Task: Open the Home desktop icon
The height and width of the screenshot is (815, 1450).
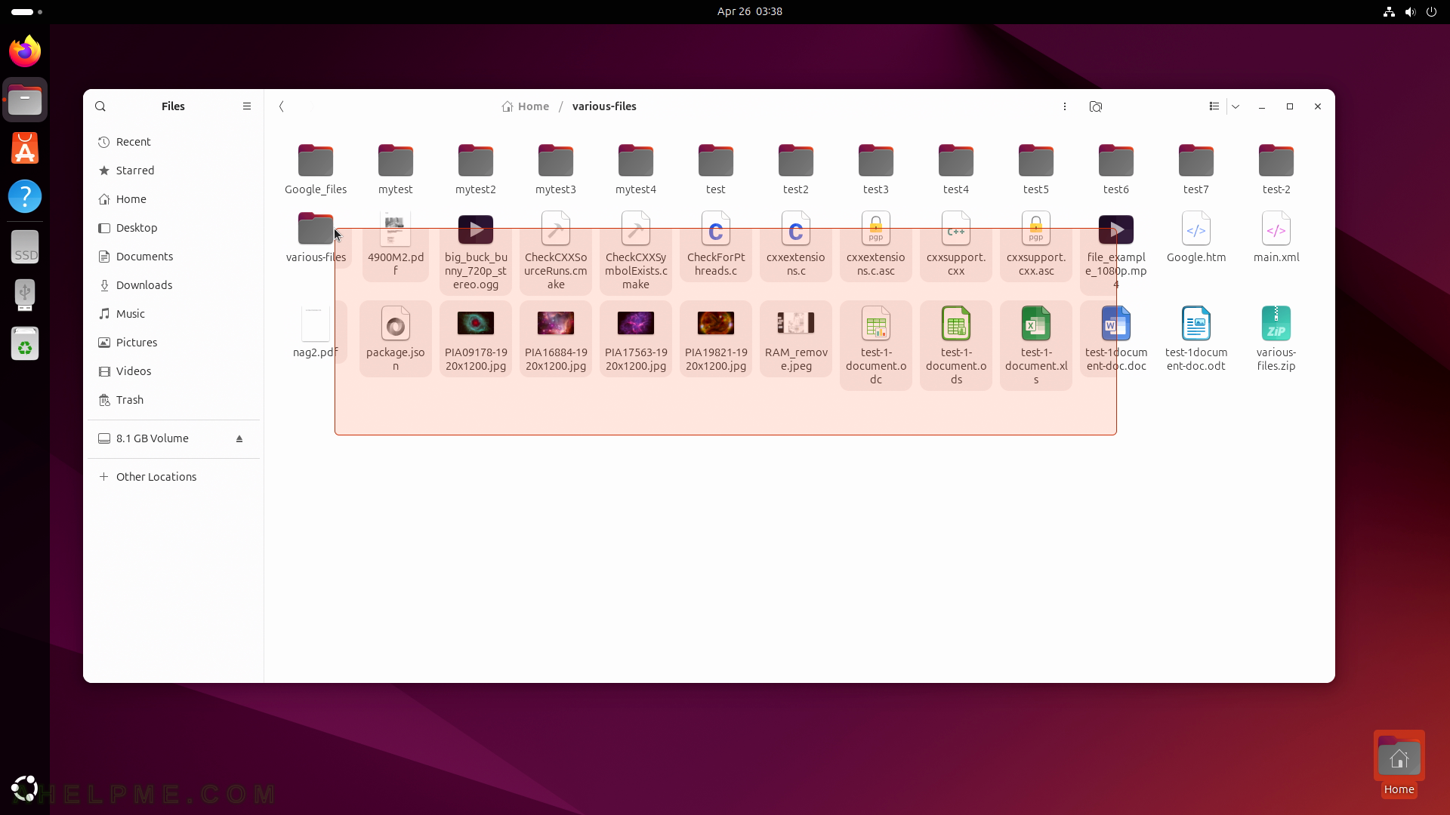Action: tap(1399, 764)
